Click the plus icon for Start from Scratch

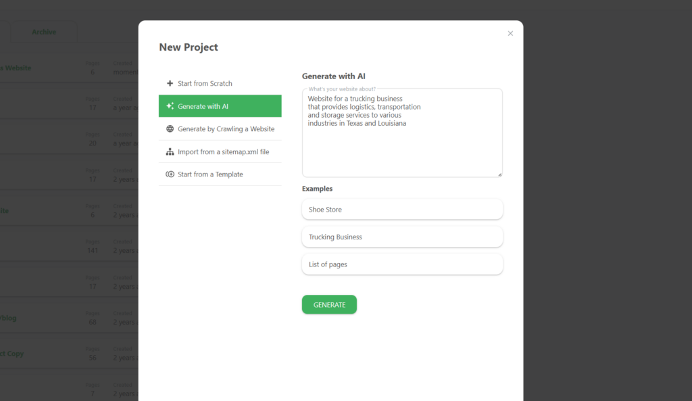(x=170, y=84)
